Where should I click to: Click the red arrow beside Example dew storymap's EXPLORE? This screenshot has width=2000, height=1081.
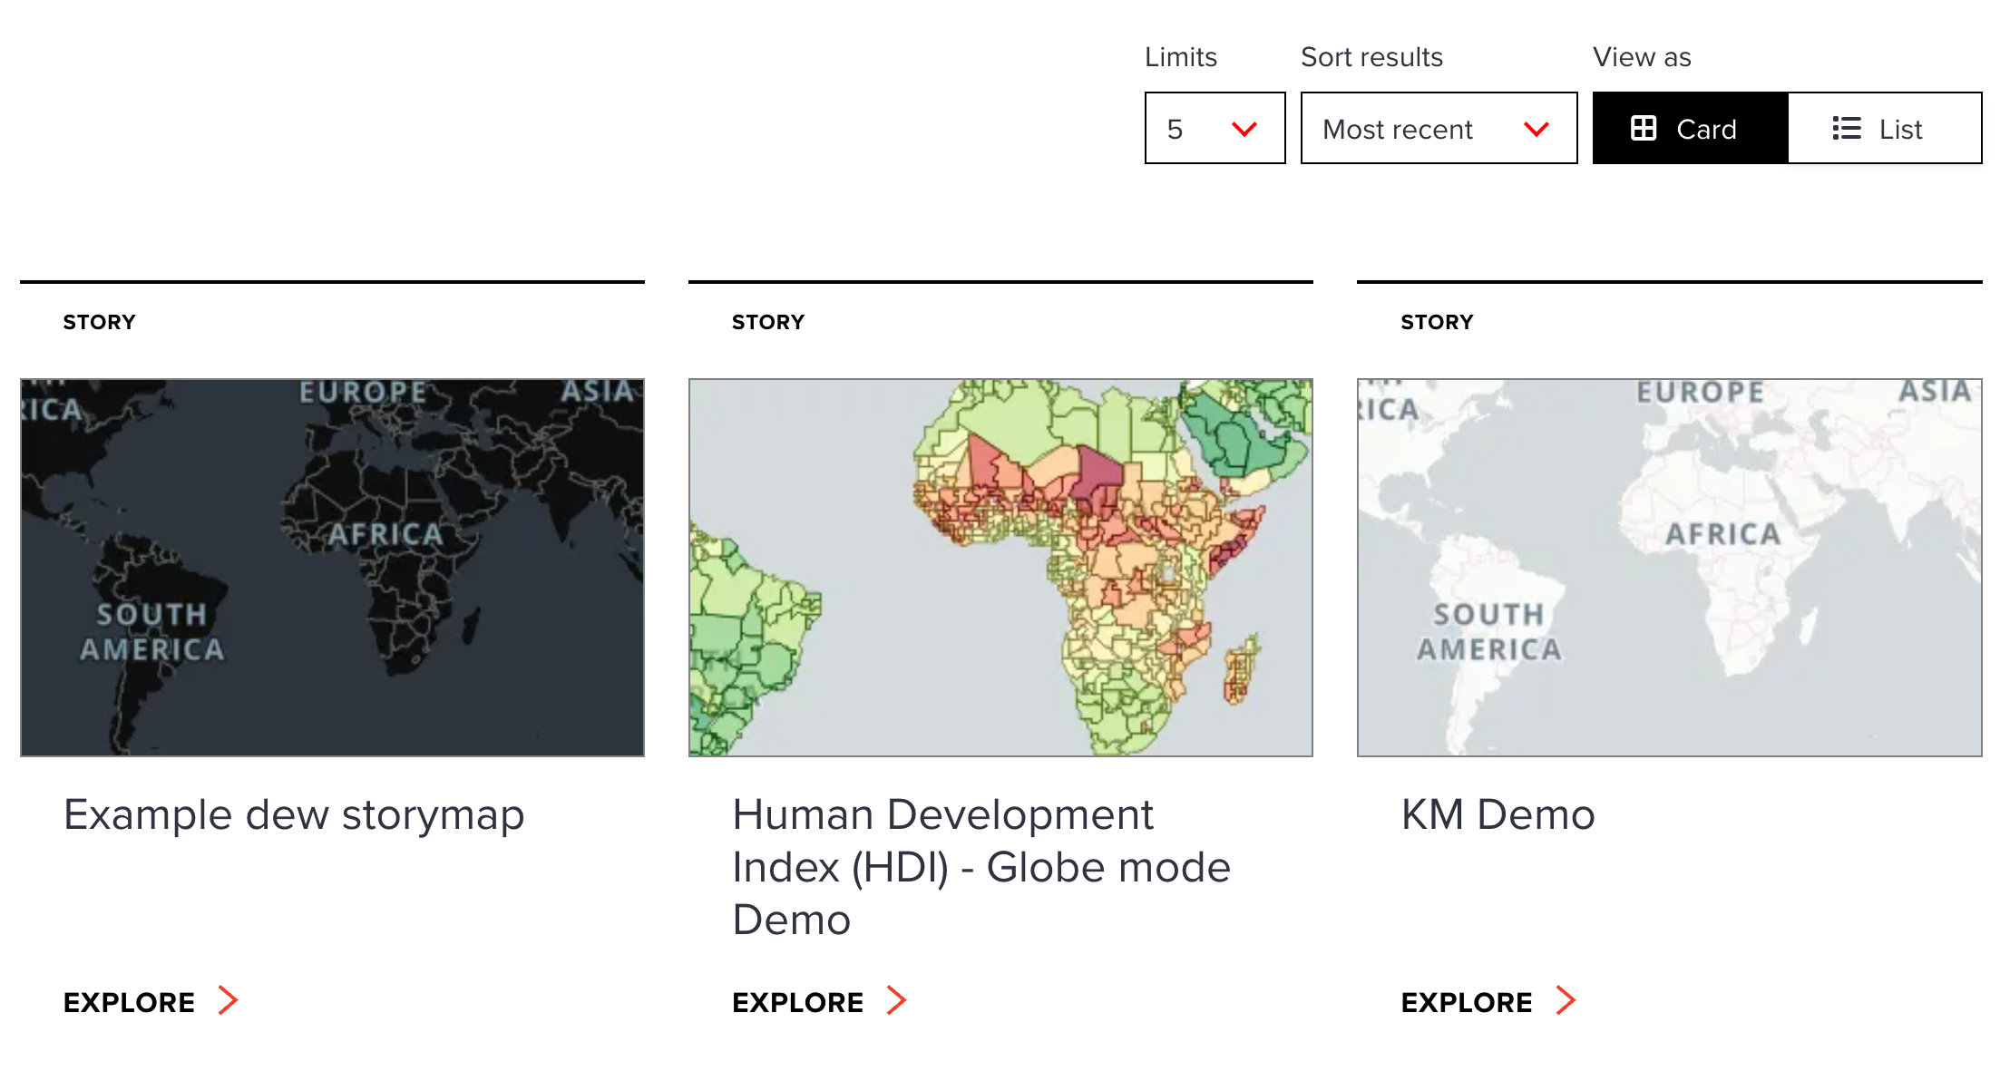click(x=227, y=1000)
